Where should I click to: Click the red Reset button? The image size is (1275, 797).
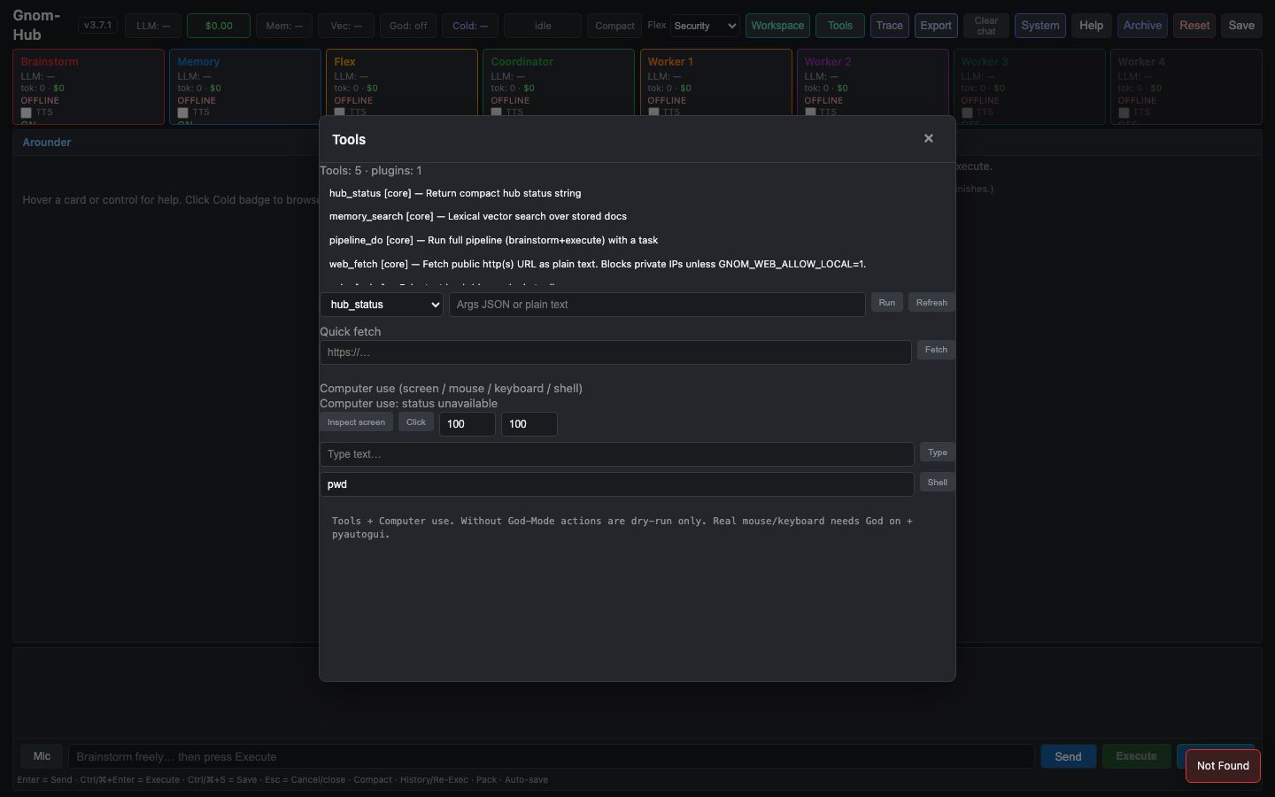[x=1194, y=26]
